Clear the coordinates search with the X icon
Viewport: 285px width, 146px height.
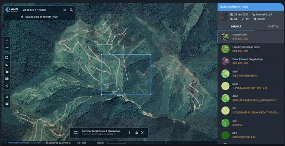click(65, 10)
